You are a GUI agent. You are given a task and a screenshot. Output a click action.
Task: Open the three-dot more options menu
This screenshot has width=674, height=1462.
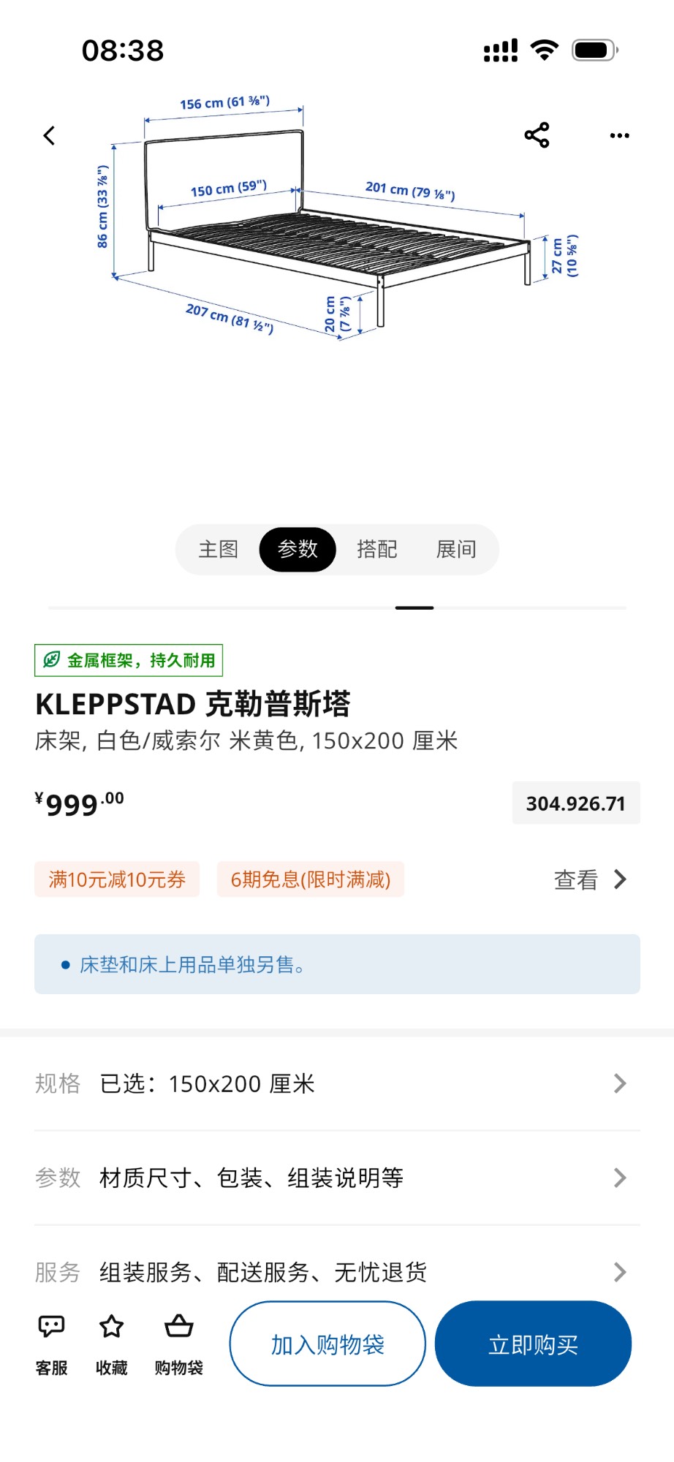pyautogui.click(x=619, y=135)
